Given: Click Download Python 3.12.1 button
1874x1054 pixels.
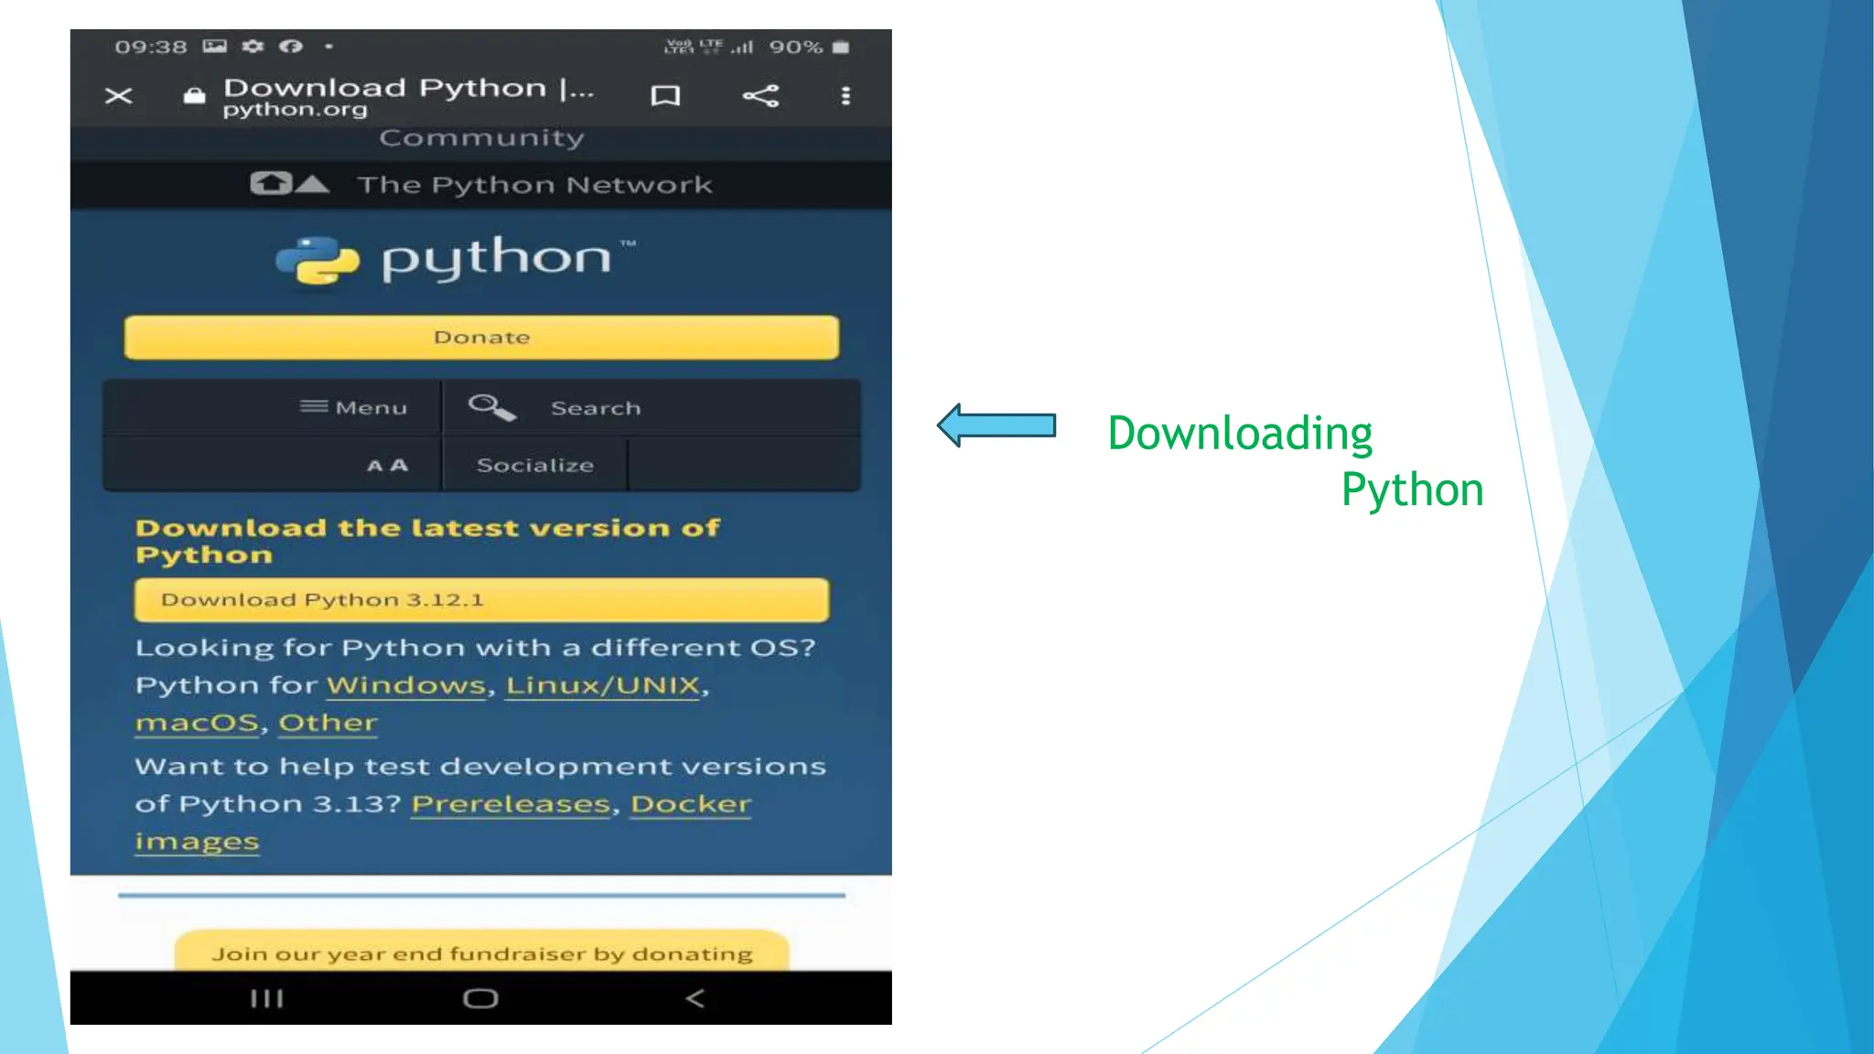Looking at the screenshot, I should click(481, 600).
